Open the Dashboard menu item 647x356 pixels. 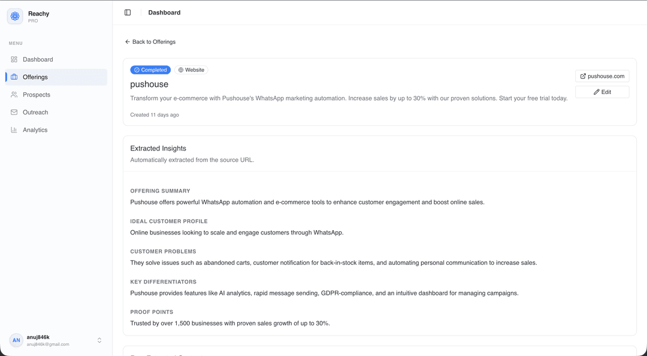[56, 59]
